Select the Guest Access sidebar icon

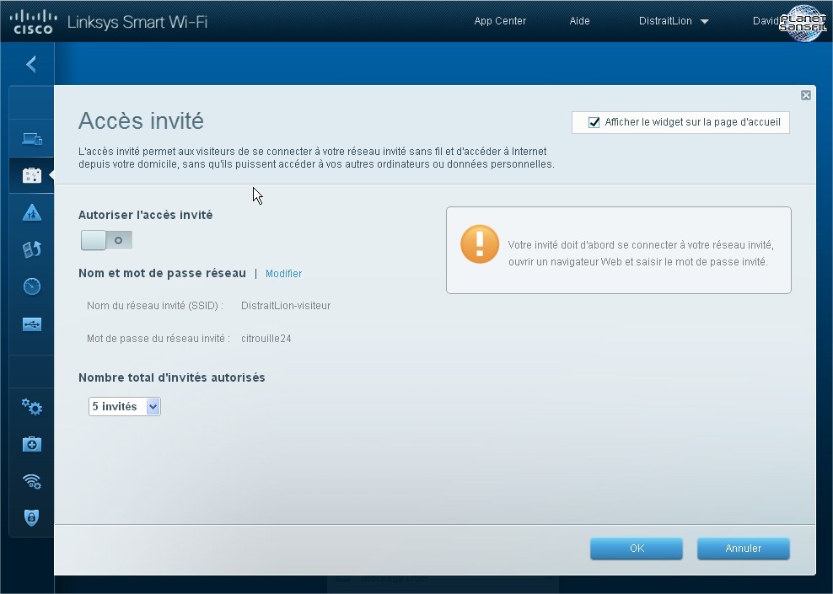coord(32,175)
